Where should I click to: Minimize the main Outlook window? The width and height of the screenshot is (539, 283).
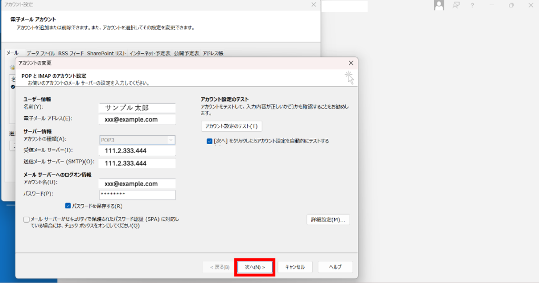click(492, 5)
